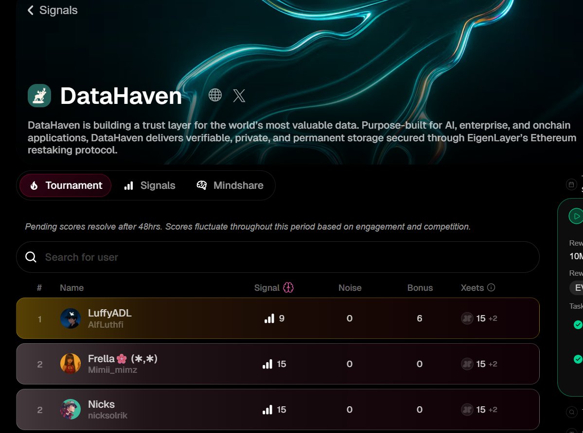Click the calendar icon in right panel
583x433 pixels.
(571, 184)
